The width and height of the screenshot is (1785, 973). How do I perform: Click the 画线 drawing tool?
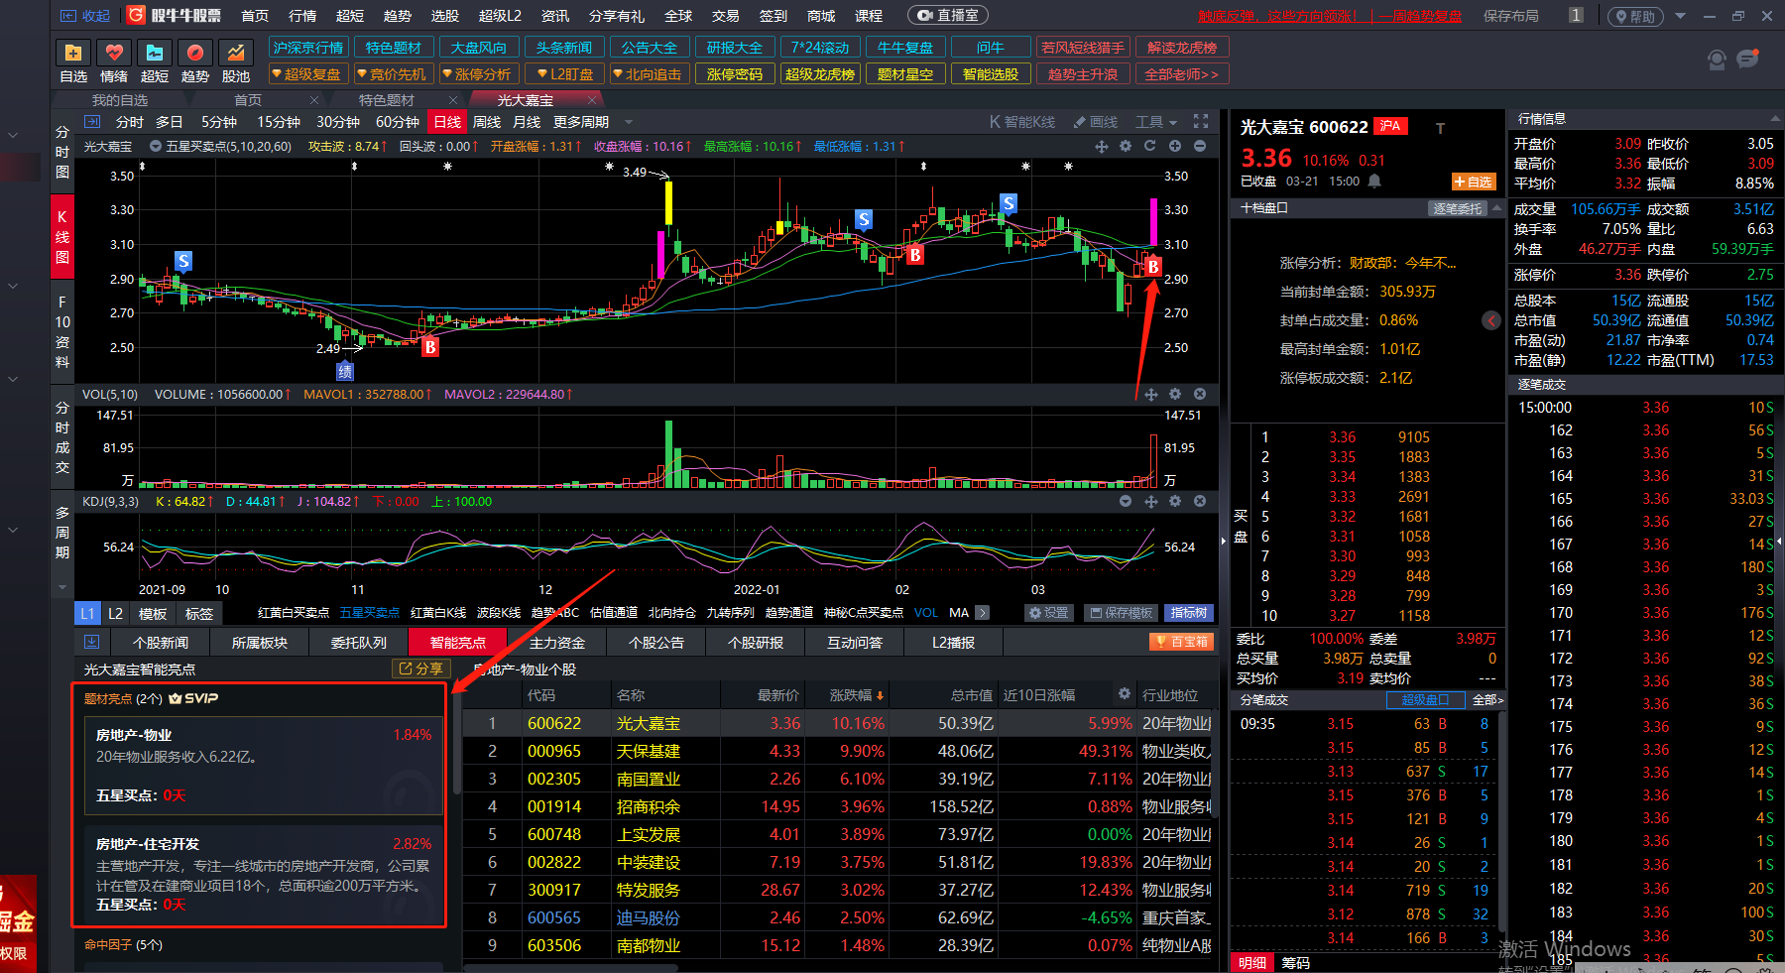point(1097,122)
